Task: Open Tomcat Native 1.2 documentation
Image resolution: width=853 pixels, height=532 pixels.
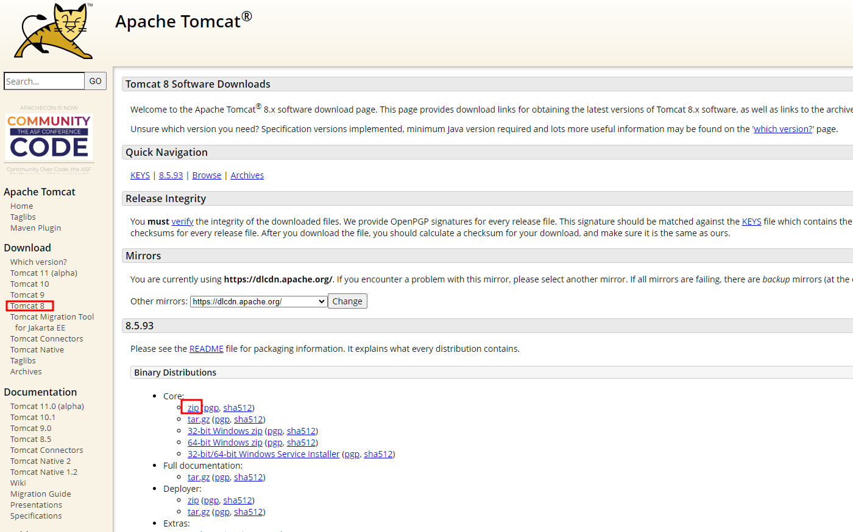Action: point(44,472)
